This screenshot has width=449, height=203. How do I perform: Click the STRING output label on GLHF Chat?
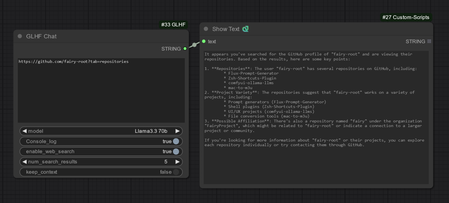point(171,49)
